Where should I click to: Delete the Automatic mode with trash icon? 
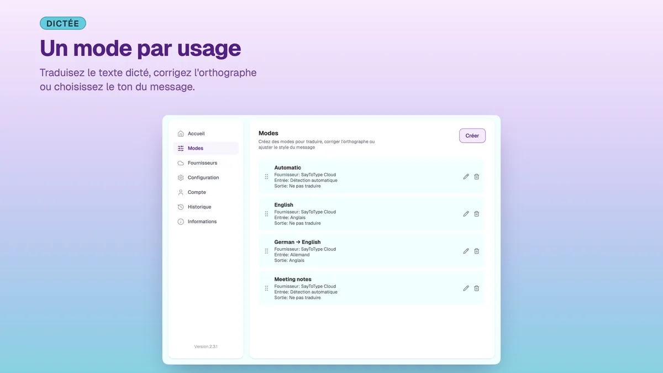coord(477,177)
